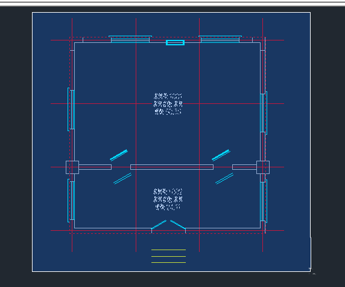Select the bottommost yellow entrance step line

click(168, 263)
